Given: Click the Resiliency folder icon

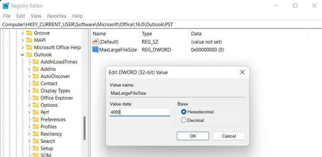Looking at the screenshot, I should pyautogui.click(x=36, y=134).
